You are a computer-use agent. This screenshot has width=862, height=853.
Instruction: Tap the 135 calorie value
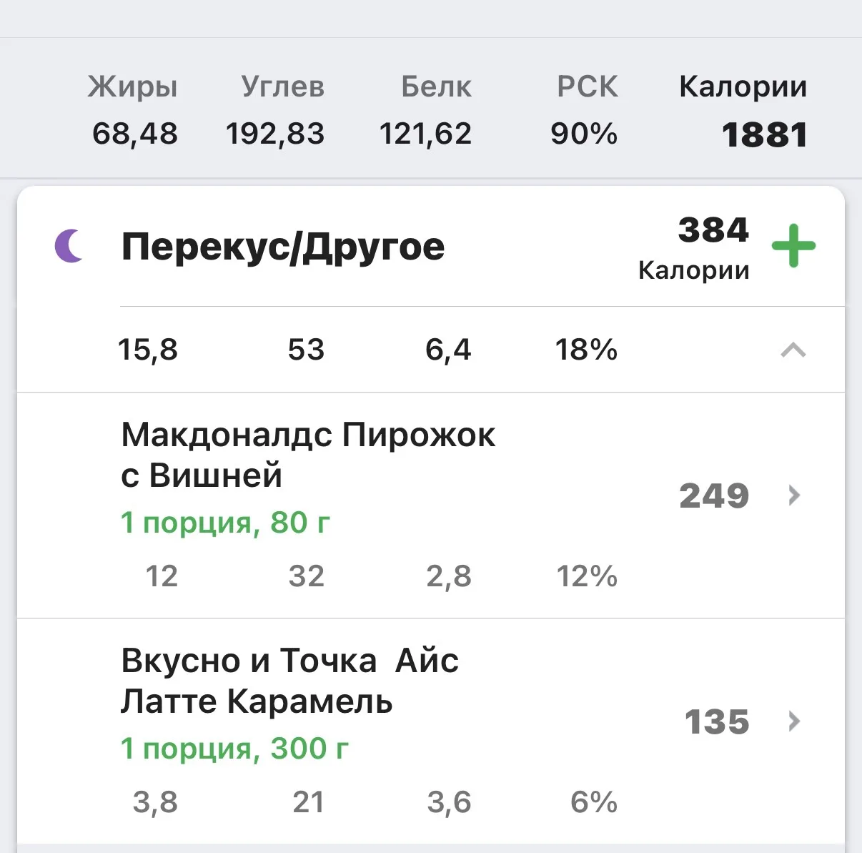click(717, 721)
